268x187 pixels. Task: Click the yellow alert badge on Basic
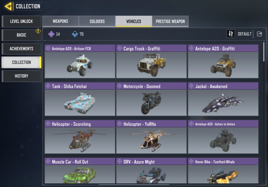click(x=38, y=31)
